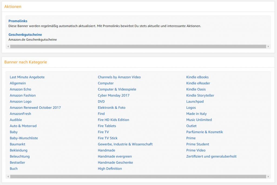Open the Outlet category
The height and width of the screenshot is (185, 277).
point(191,126)
